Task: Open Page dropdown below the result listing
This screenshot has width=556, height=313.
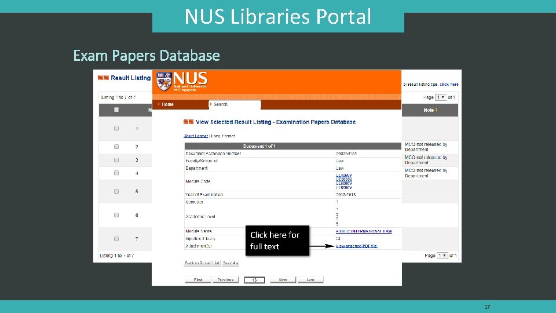Action: pos(442,256)
